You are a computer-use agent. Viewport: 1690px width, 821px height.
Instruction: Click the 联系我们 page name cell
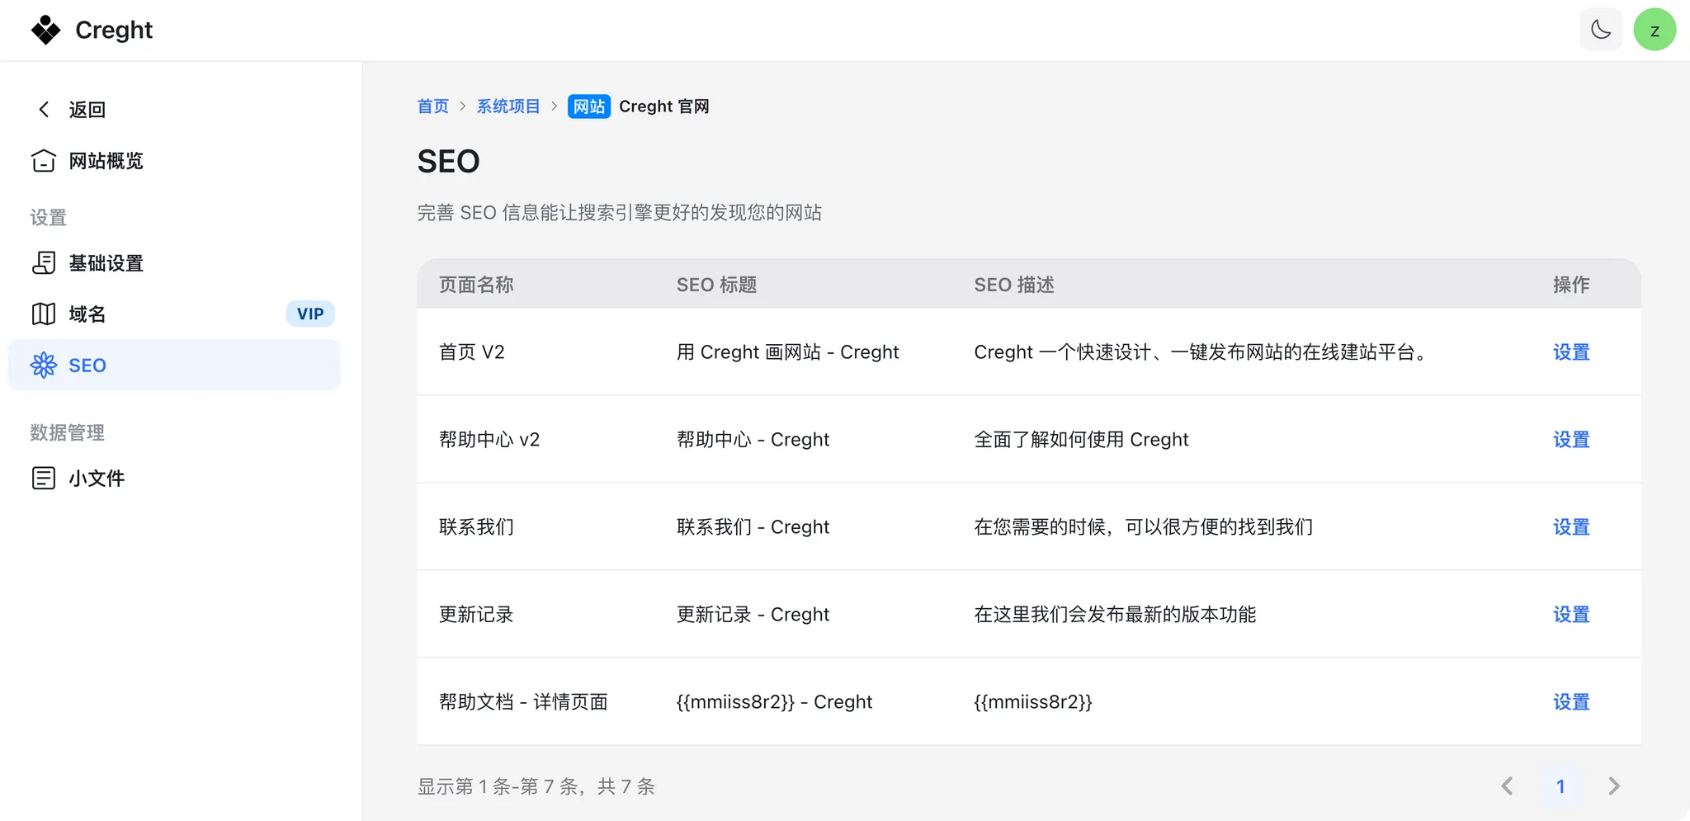(x=476, y=527)
